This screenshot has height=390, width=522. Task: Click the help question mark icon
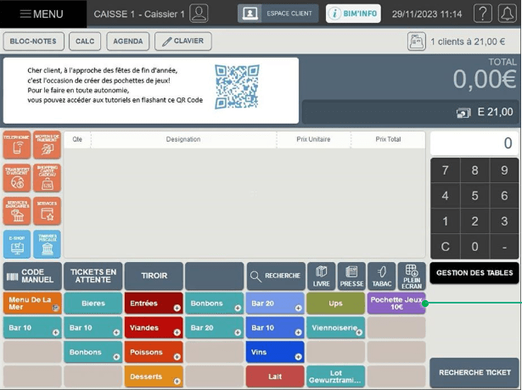coord(483,14)
